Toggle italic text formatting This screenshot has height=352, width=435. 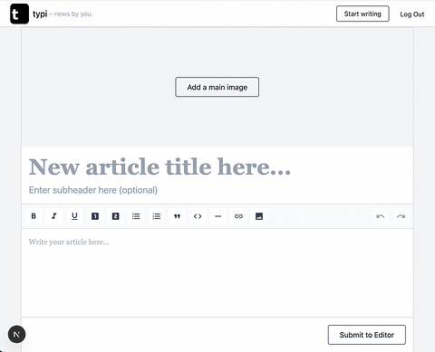click(x=54, y=216)
